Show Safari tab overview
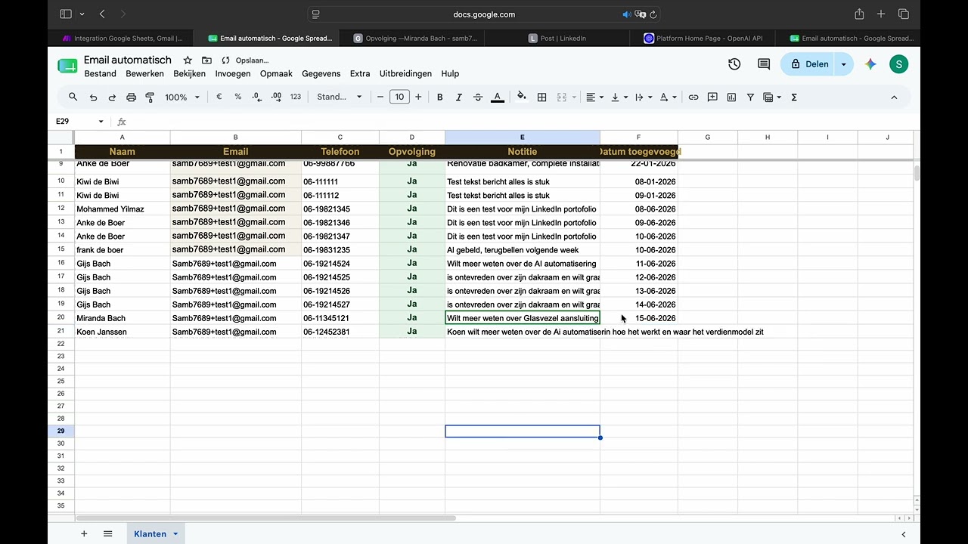This screenshot has height=544, width=968. coord(903,14)
